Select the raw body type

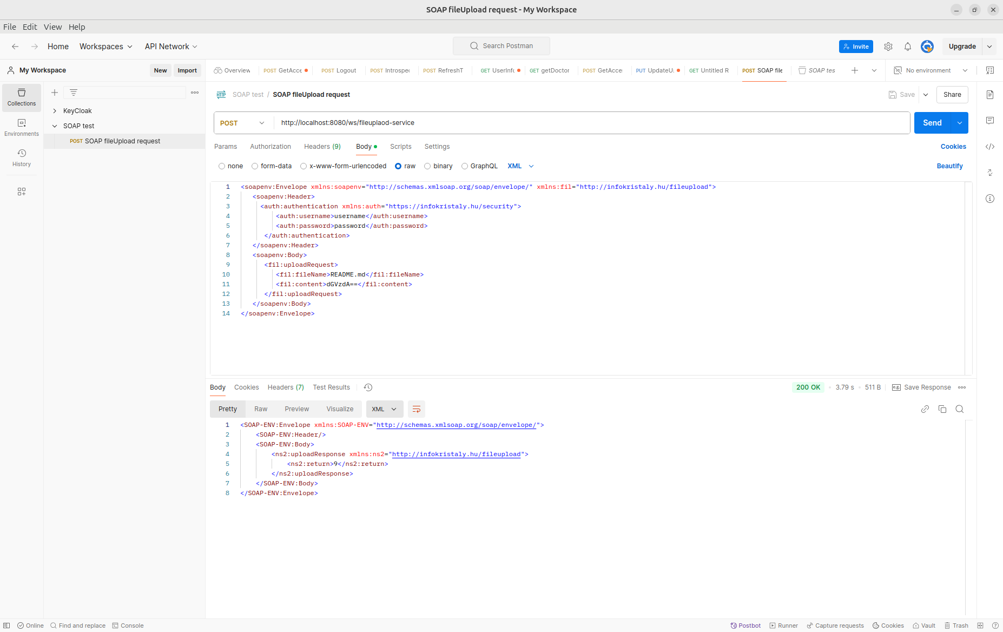point(398,166)
